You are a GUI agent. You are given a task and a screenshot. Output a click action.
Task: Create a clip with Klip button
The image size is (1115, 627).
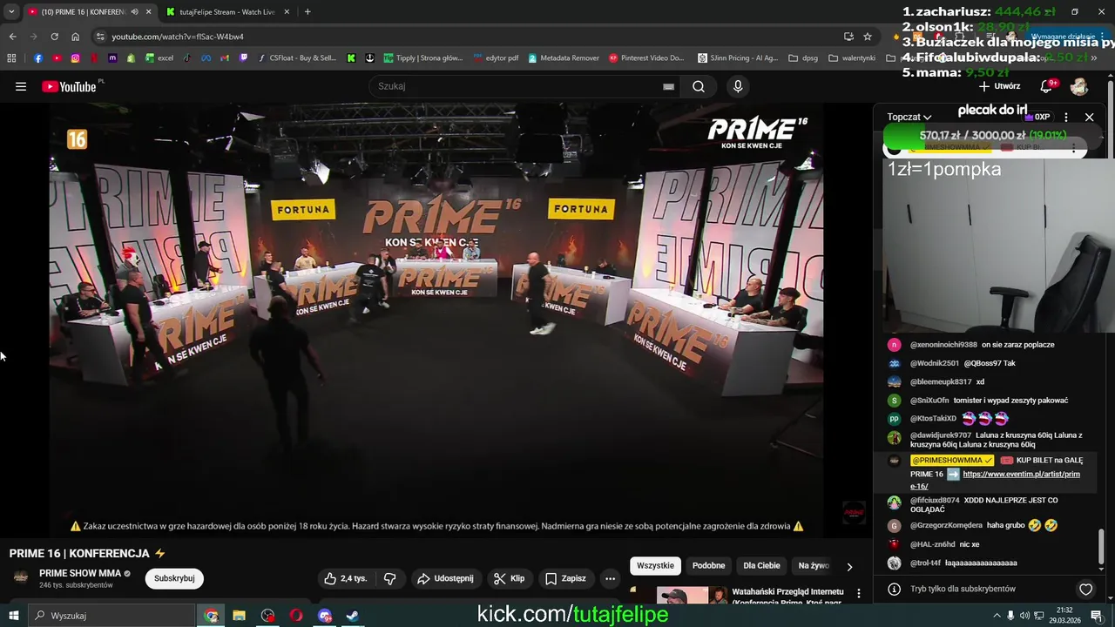509,578
